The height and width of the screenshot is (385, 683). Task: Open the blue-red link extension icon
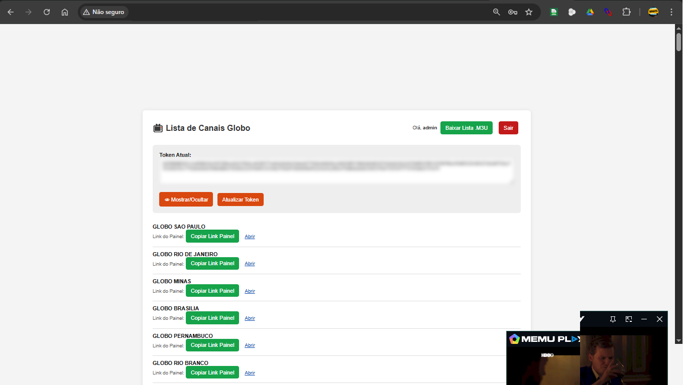608,12
